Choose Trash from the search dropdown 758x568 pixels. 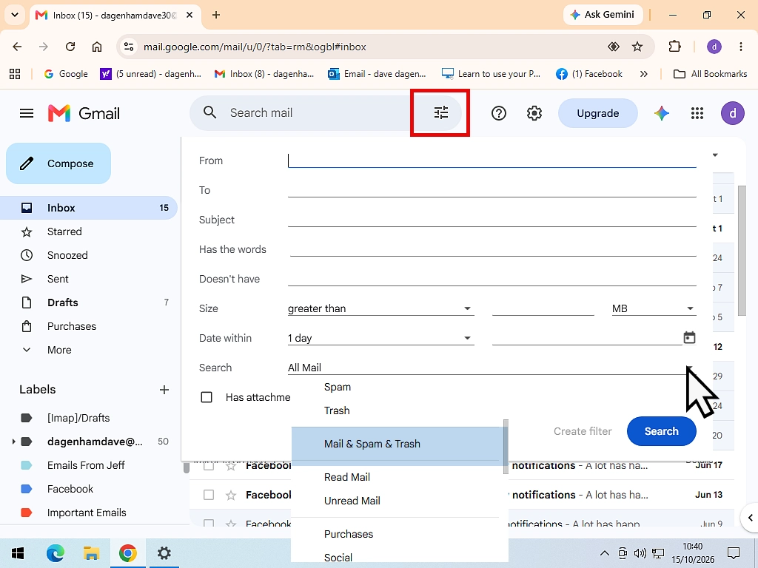337,410
